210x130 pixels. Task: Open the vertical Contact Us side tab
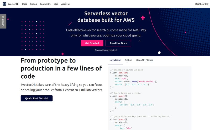[x=3, y=21]
